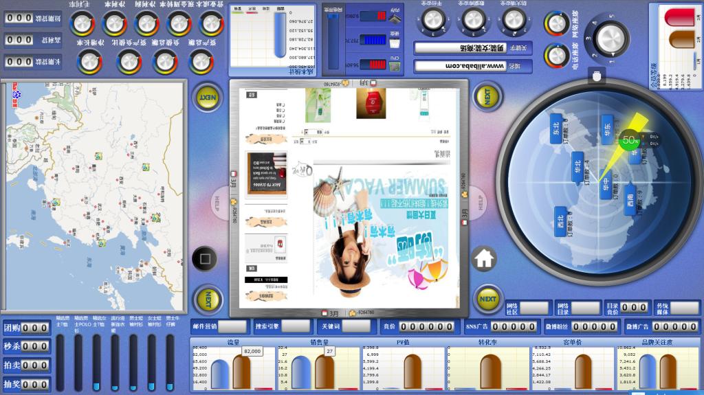Select the 华东 region tag on the radar
Image resolution: width=704 pixels, height=395 pixels.
coord(607,130)
